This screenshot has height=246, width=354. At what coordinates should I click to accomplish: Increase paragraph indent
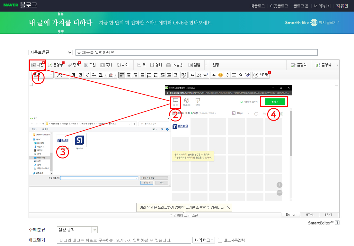(x=169, y=75)
